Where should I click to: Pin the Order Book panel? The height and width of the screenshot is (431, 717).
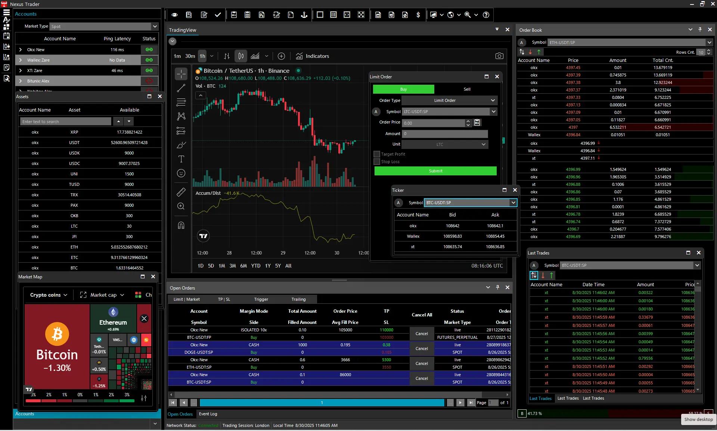[699, 29]
